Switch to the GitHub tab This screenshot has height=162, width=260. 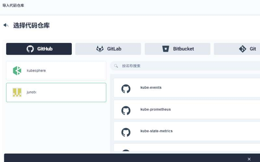pos(39,49)
